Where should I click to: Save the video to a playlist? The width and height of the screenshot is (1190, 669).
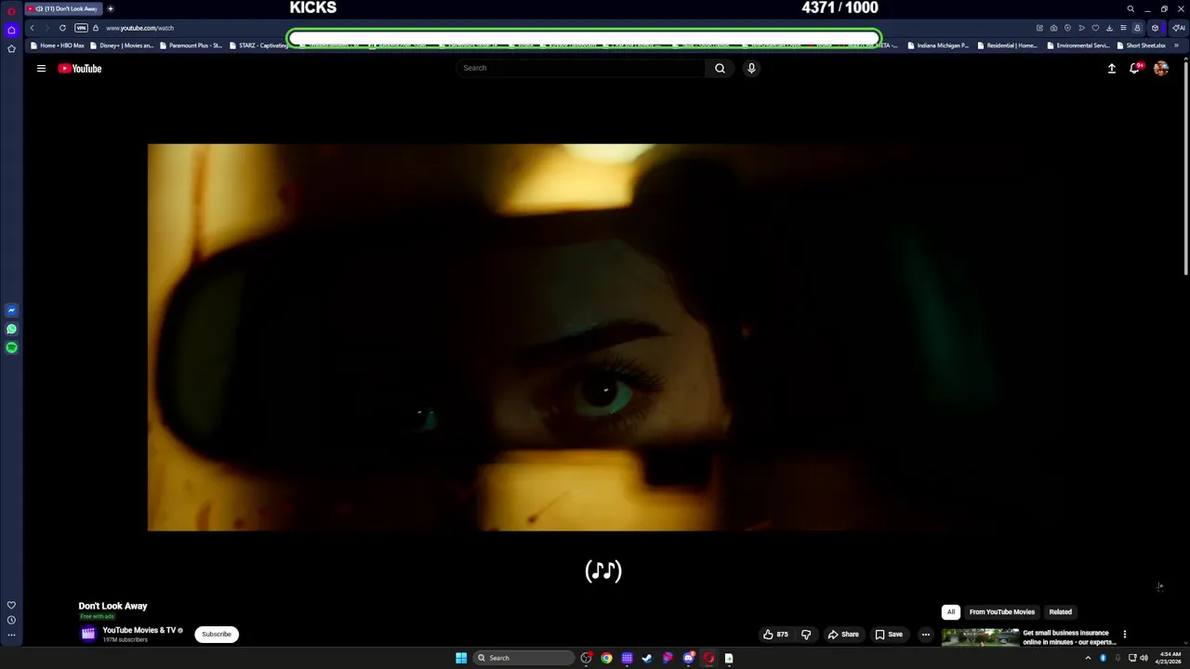[x=889, y=635]
